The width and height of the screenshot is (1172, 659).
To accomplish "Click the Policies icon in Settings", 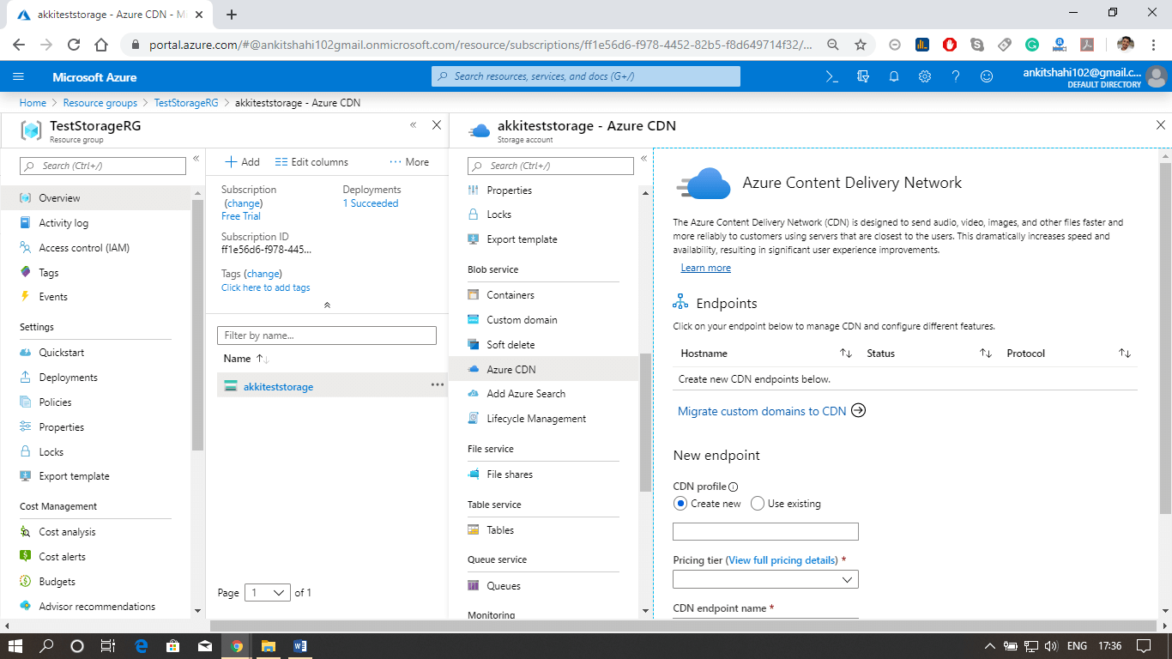I will pyautogui.click(x=25, y=402).
